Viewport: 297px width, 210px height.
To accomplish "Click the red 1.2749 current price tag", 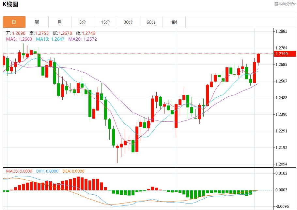I will coord(285,54).
